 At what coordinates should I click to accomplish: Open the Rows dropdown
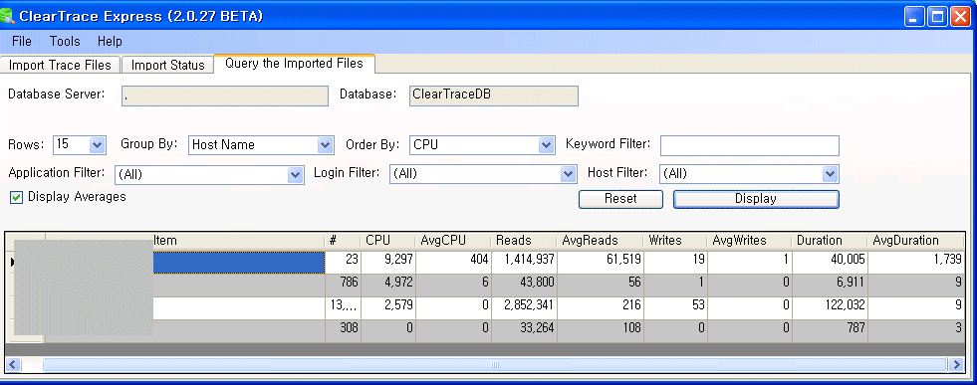(x=98, y=145)
